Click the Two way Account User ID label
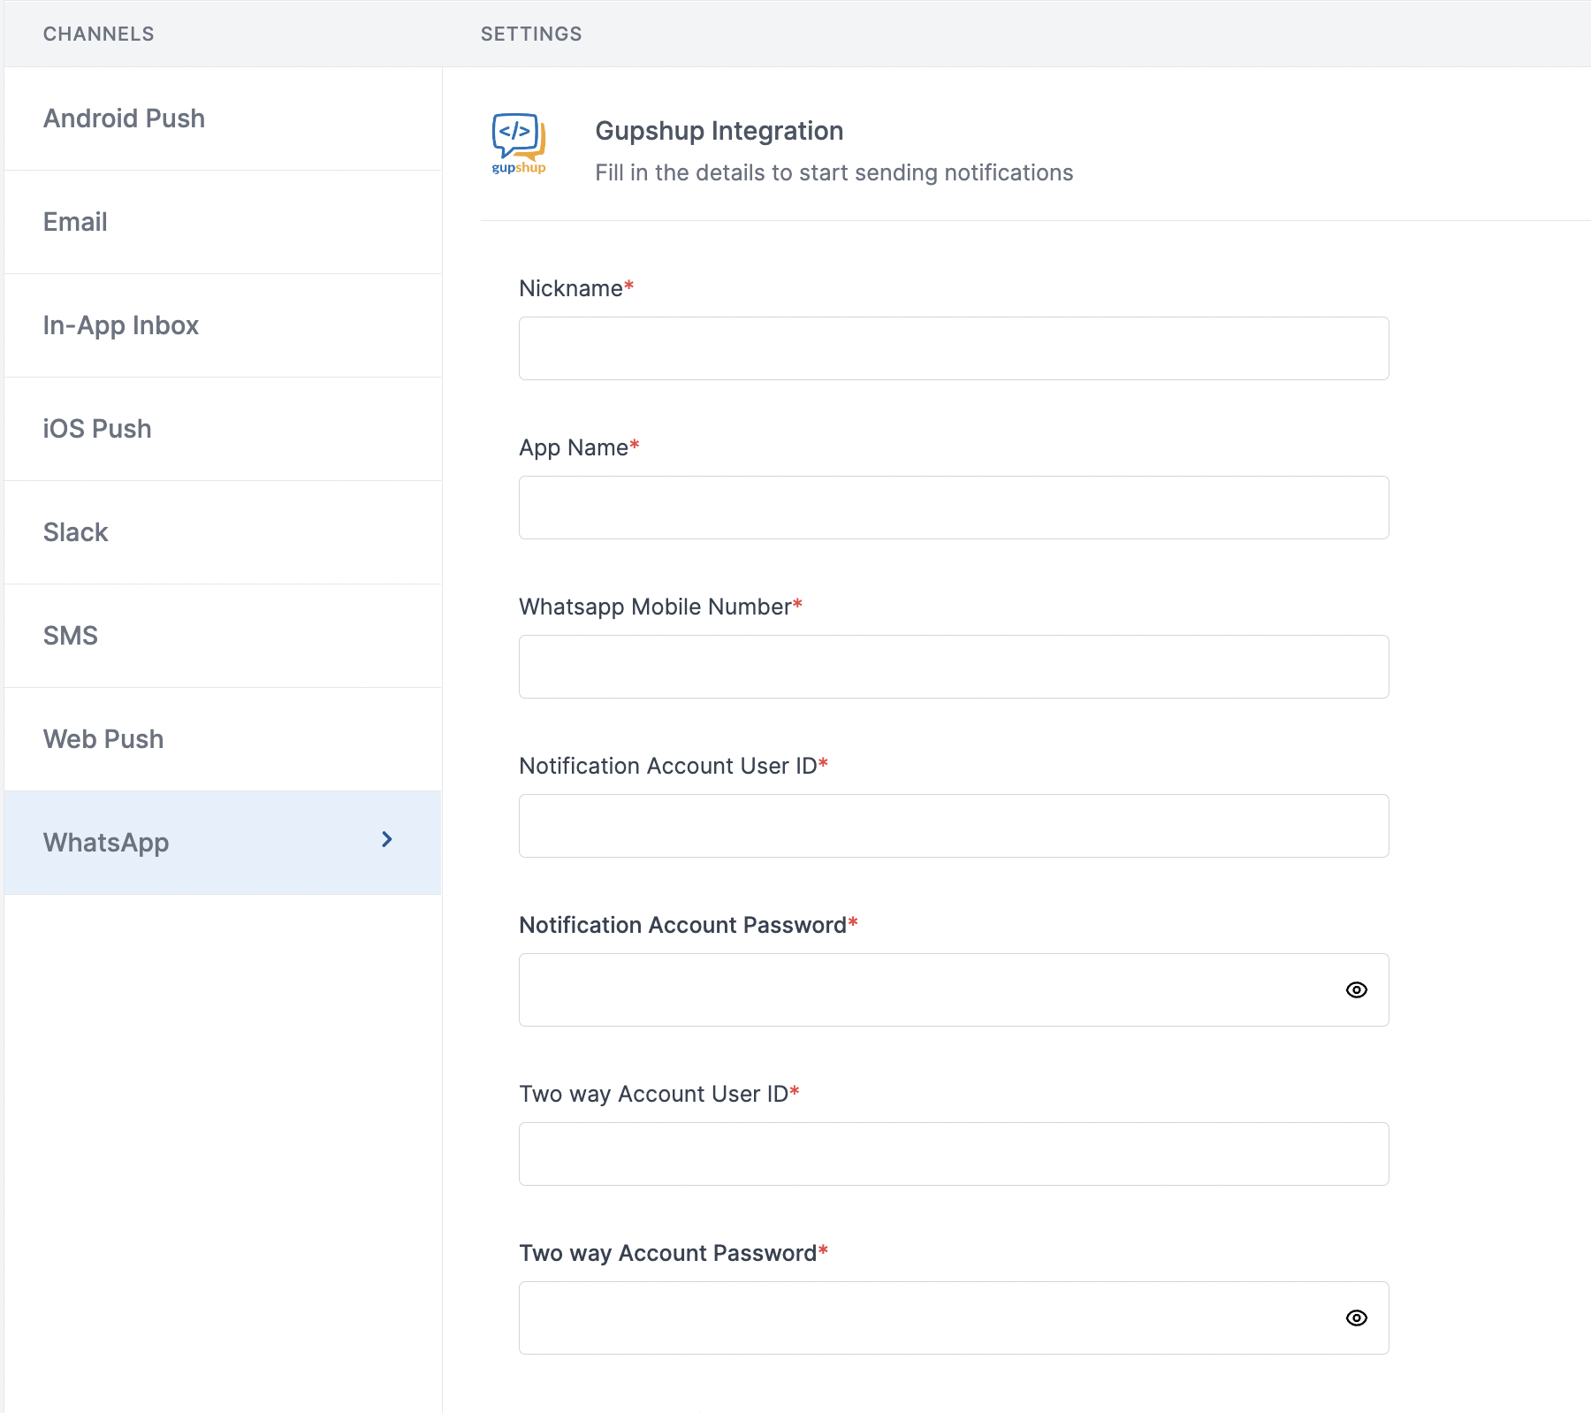 (659, 1094)
